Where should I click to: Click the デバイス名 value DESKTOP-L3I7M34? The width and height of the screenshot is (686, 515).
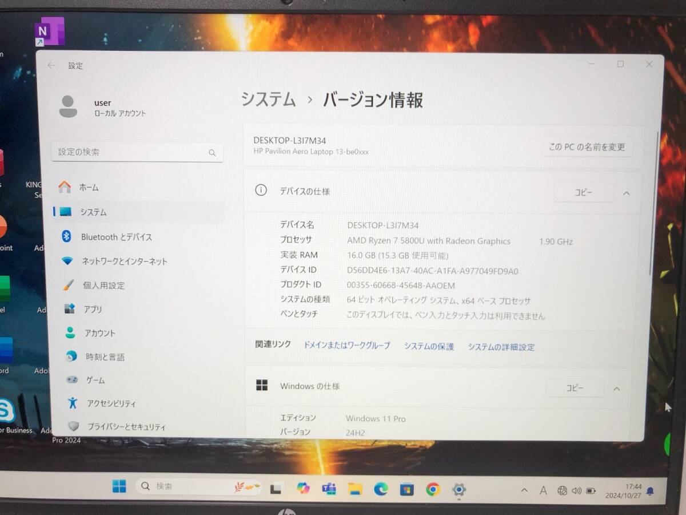click(382, 225)
